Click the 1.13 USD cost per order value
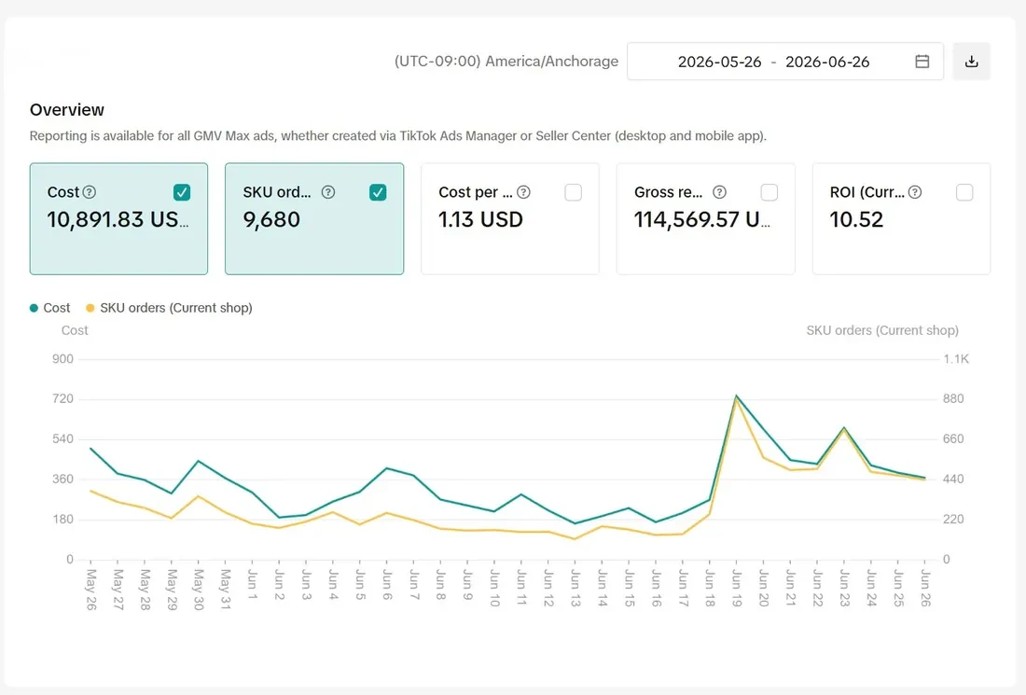The width and height of the screenshot is (1026, 695). (481, 219)
